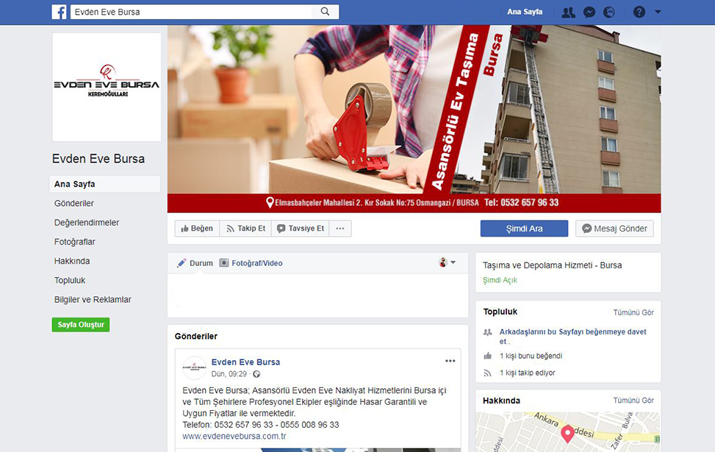The width and height of the screenshot is (715, 452).
Task: Click the Facebook logo icon
Action: pyautogui.click(x=59, y=12)
